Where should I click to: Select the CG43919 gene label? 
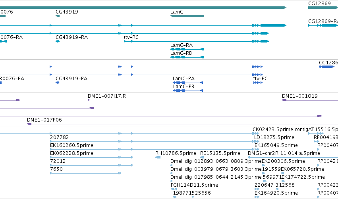point(67,12)
